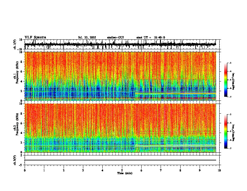Screen dimensions: 247x191
Task: Click the "8" tick on the Time axis
Action: (x=180, y=170)
